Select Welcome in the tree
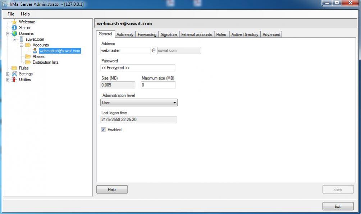 coord(27,22)
